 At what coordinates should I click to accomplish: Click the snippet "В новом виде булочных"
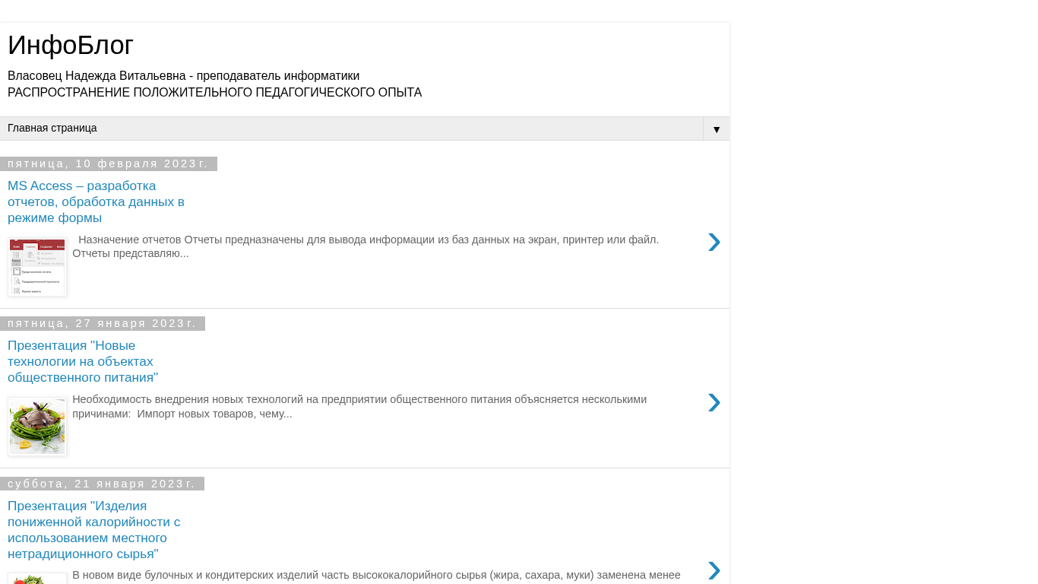click(x=376, y=576)
